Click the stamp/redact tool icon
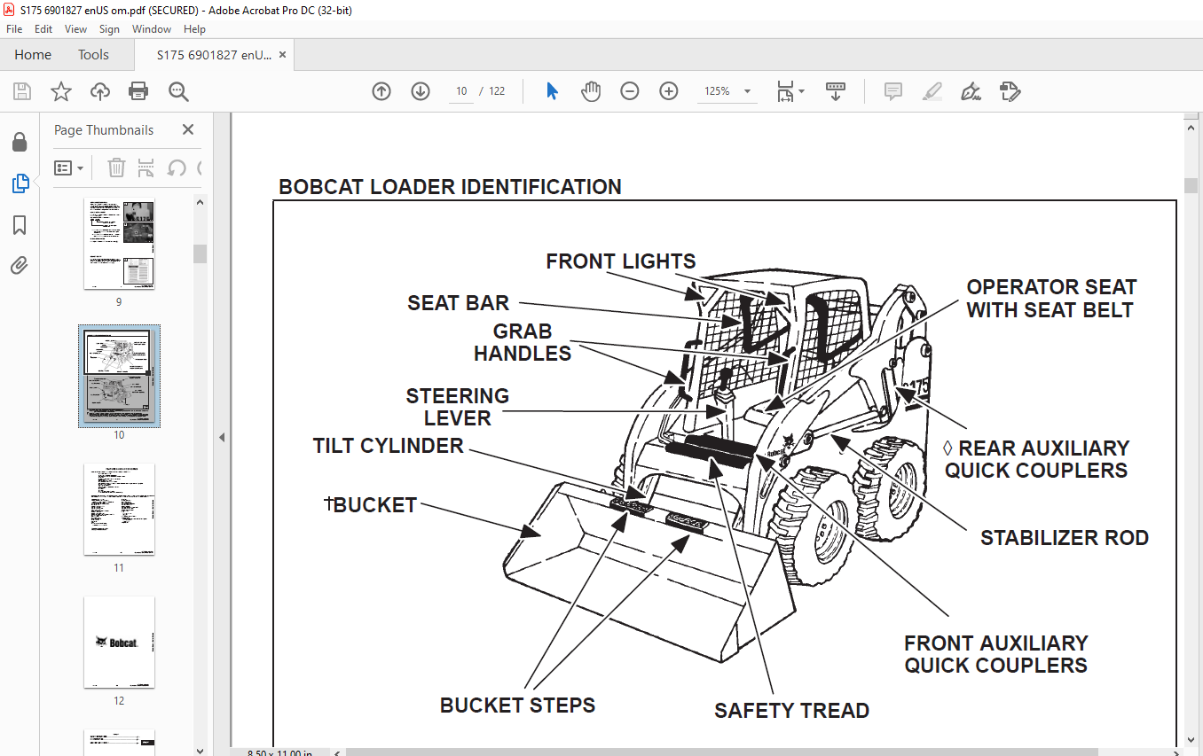The image size is (1203, 756). point(1010,91)
